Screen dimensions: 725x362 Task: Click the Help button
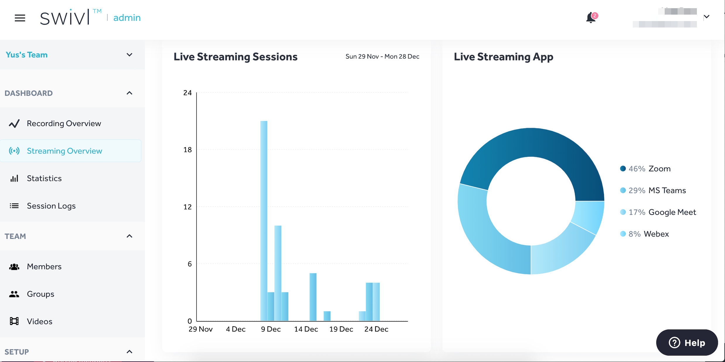[687, 342]
